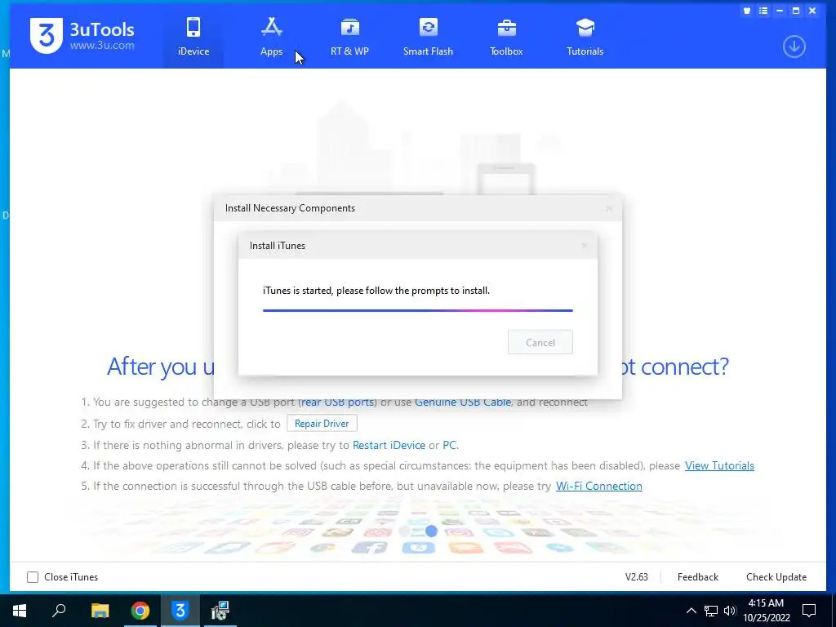The height and width of the screenshot is (627, 836).
Task: Select the Tutorials tab
Action: tap(585, 36)
